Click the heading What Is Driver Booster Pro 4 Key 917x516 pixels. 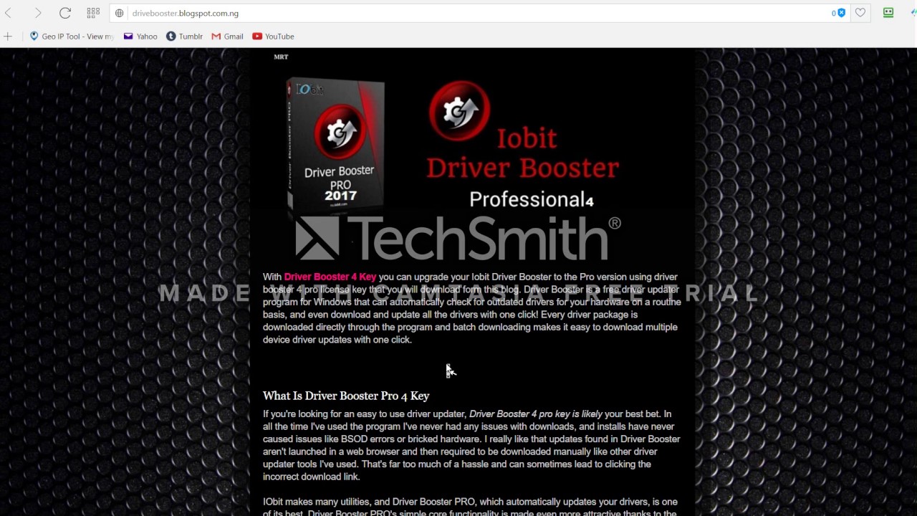[346, 396]
